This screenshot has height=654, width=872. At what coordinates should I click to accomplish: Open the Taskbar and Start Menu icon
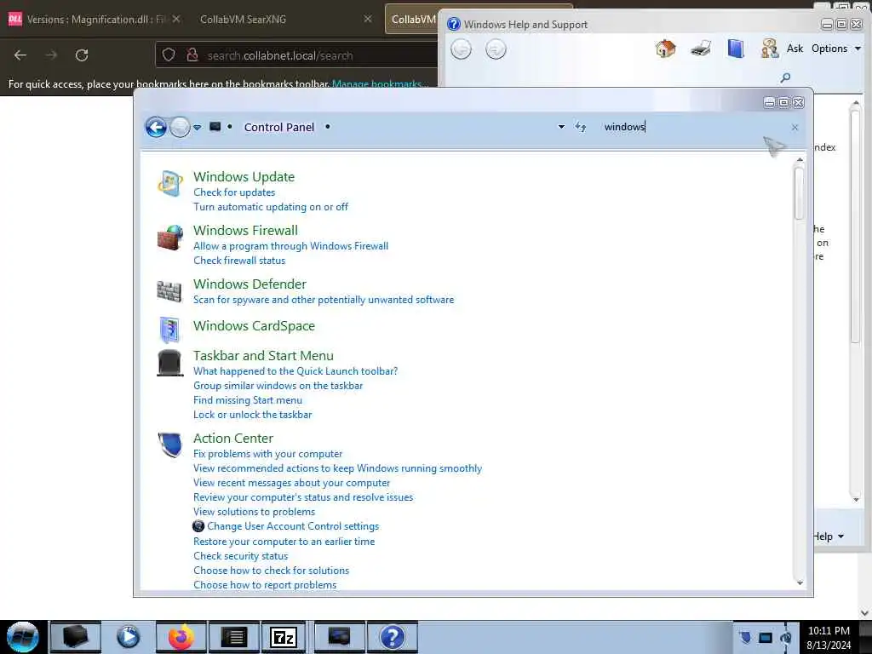point(169,363)
